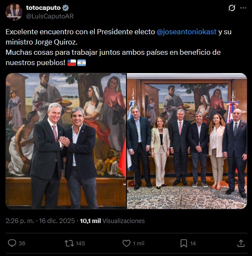Click the 2:26 p. m. timestamp
Image resolution: width=252 pixels, height=256 pixels.
tap(20, 221)
